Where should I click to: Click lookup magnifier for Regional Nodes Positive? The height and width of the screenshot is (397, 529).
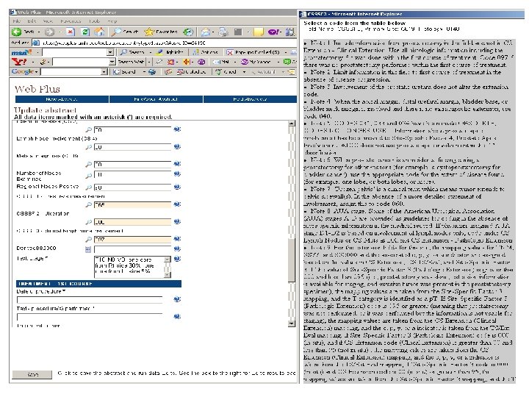pyautogui.click(x=89, y=187)
